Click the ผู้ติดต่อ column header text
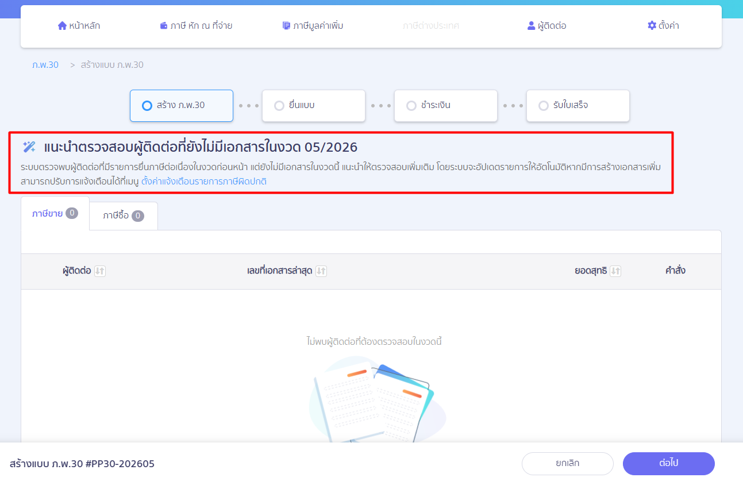743x485 pixels. [x=77, y=271]
